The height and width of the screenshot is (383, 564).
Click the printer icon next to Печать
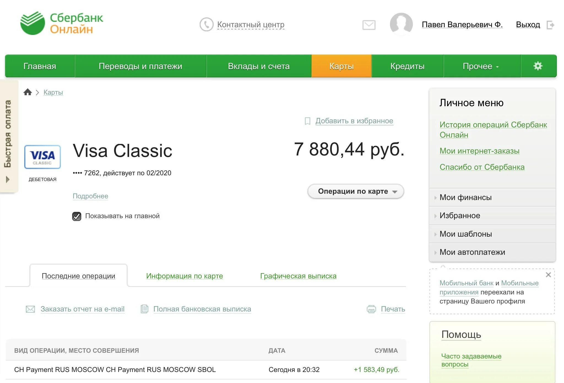[x=371, y=309]
